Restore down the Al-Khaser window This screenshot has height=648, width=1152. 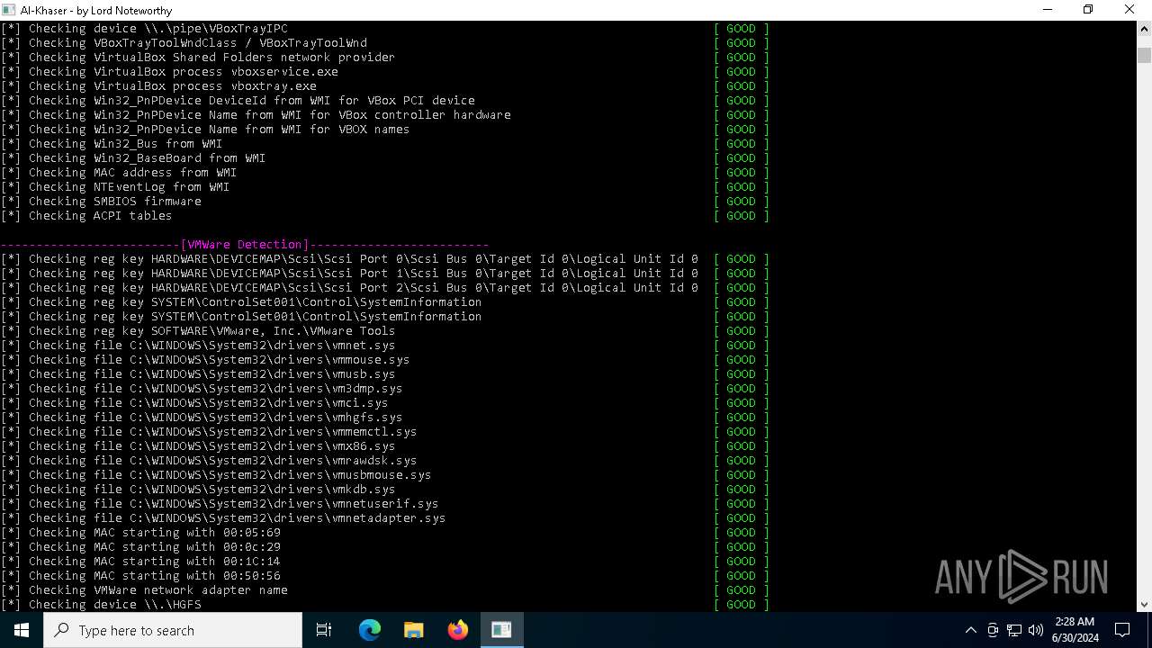[1088, 10]
